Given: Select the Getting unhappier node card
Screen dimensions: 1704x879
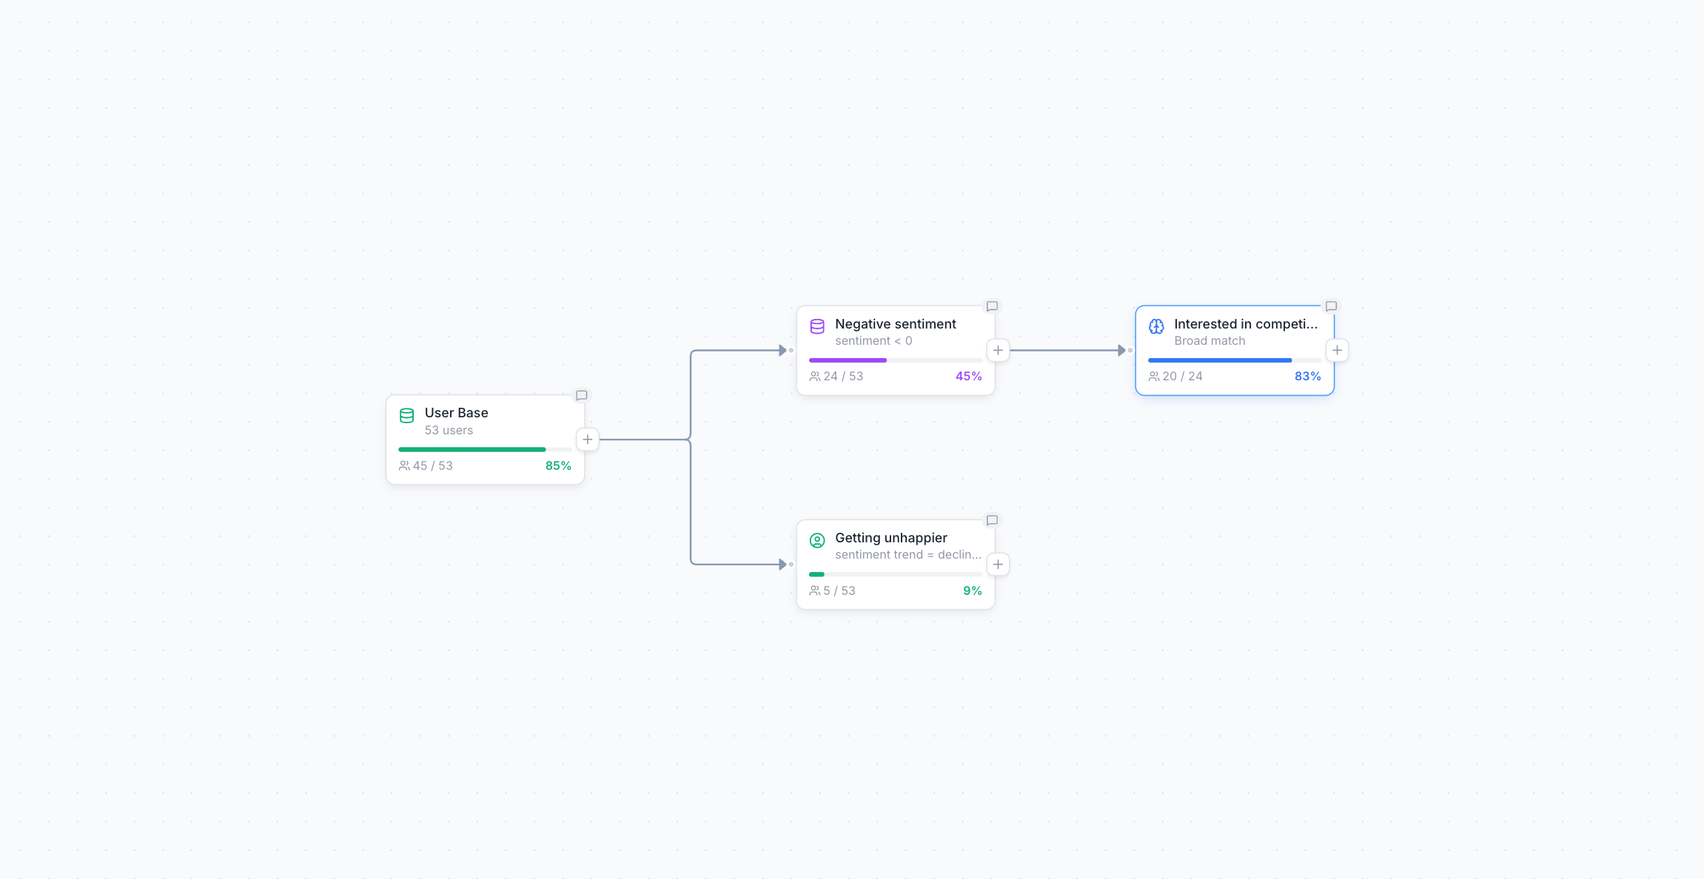Looking at the screenshot, I should (896, 564).
